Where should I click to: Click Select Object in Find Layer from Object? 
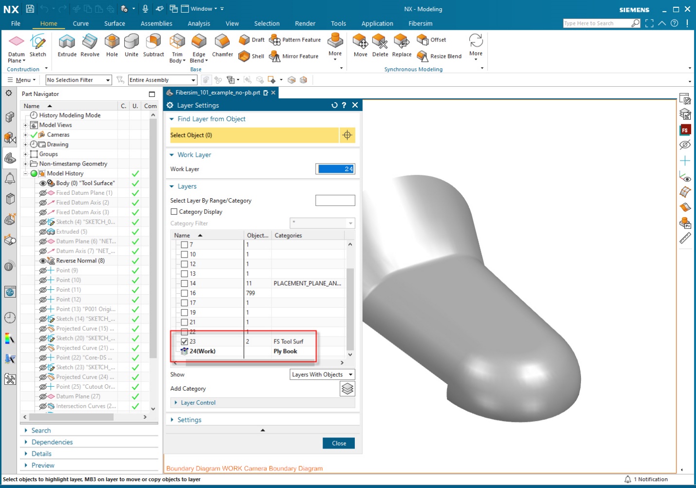point(253,135)
